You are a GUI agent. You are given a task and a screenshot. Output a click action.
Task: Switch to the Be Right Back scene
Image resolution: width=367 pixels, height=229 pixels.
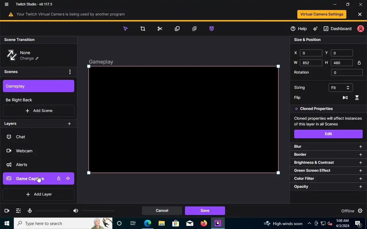(38, 100)
